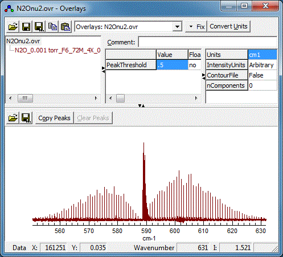Toggle PeakThreshold Float value 'no'
This screenshot has height=257, width=283.
pyautogui.click(x=194, y=65)
